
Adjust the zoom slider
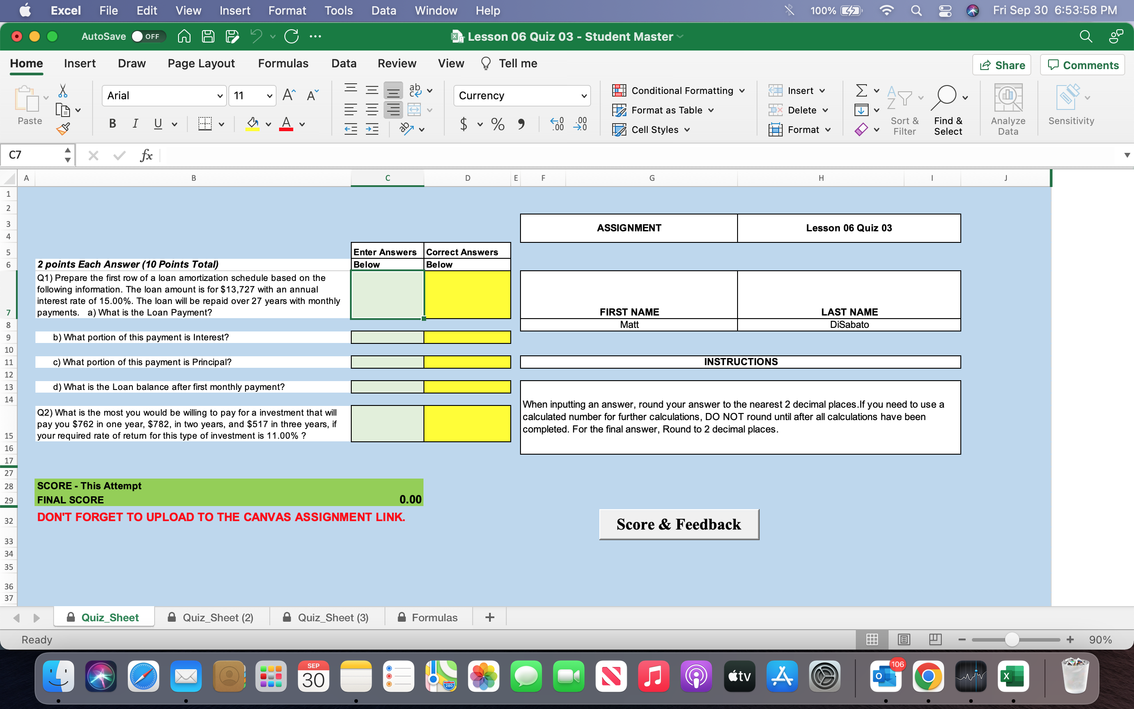[1012, 639]
